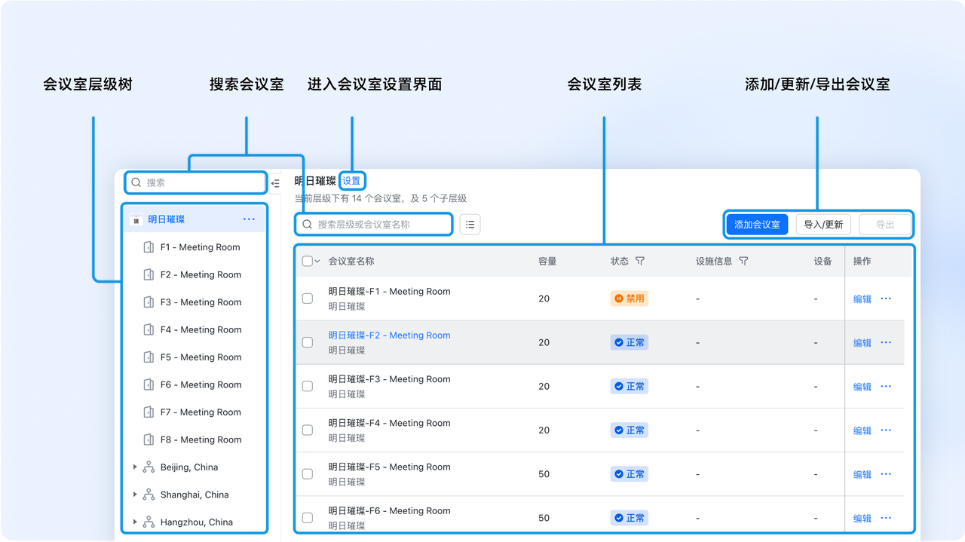Expand the Hangzhou, China tree node
The image size is (965, 542).
pyautogui.click(x=135, y=522)
